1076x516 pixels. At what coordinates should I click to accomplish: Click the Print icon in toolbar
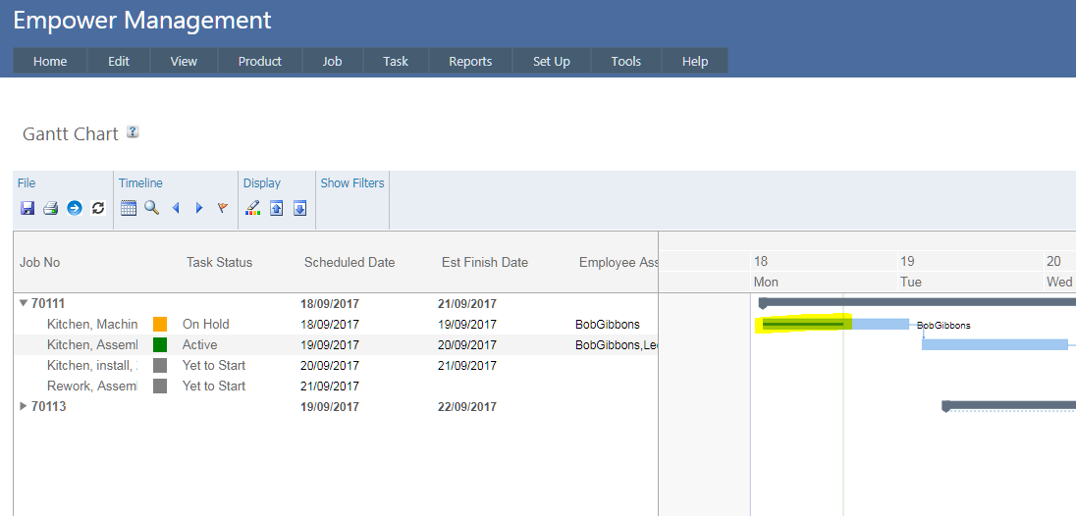tap(50, 208)
